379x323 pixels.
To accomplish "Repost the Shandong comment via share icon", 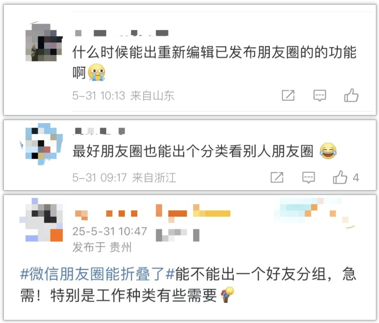I will (288, 95).
